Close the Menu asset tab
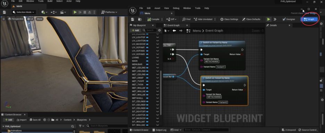 pos(172,13)
